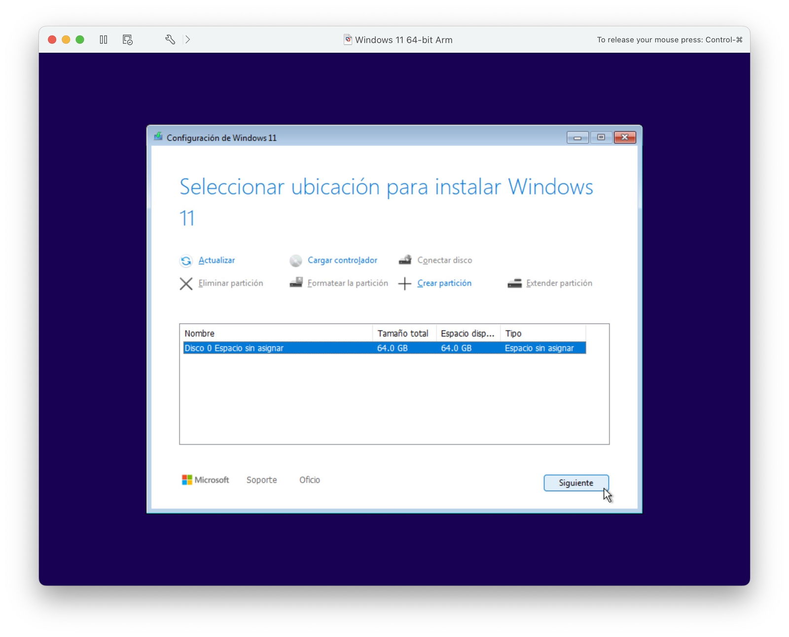Click the Eliminar partición X icon
789x637 pixels.
click(x=186, y=283)
